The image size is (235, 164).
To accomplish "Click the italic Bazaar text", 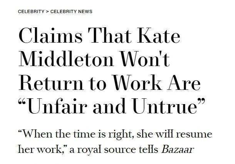I will click(x=178, y=149).
